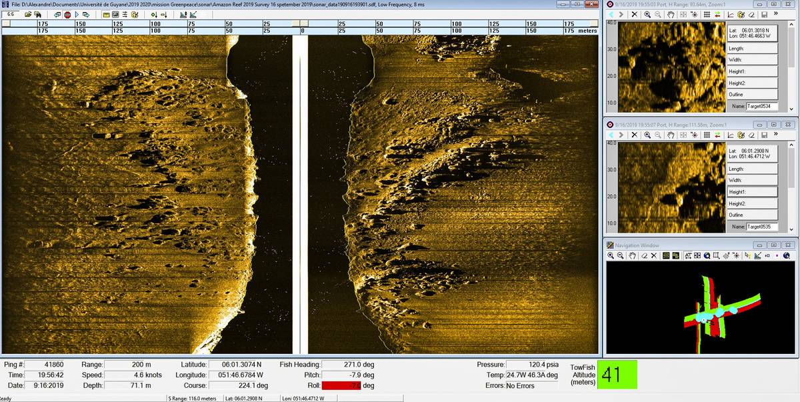Toggle the grid overlay in Target0535 window toolbar
The width and height of the screenshot is (800, 402).
click(706, 135)
